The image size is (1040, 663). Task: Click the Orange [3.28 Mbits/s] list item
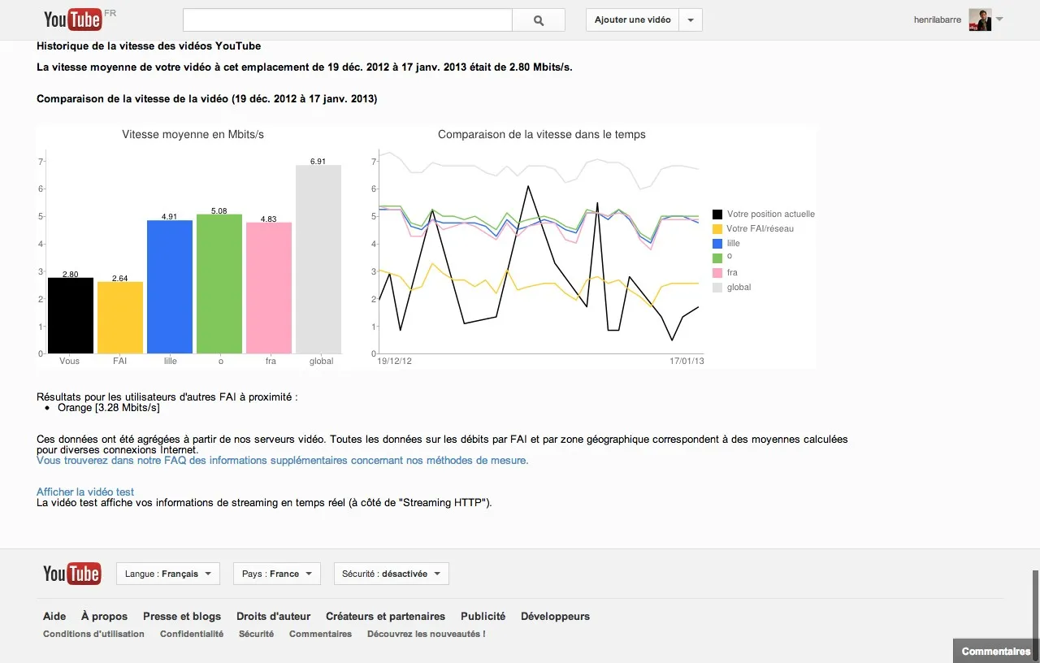[109, 408]
